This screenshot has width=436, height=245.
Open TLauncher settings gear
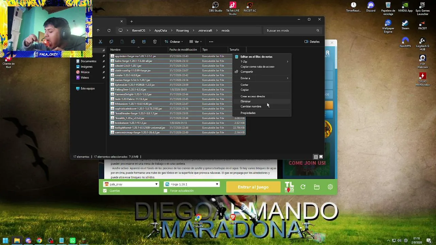[330, 187]
